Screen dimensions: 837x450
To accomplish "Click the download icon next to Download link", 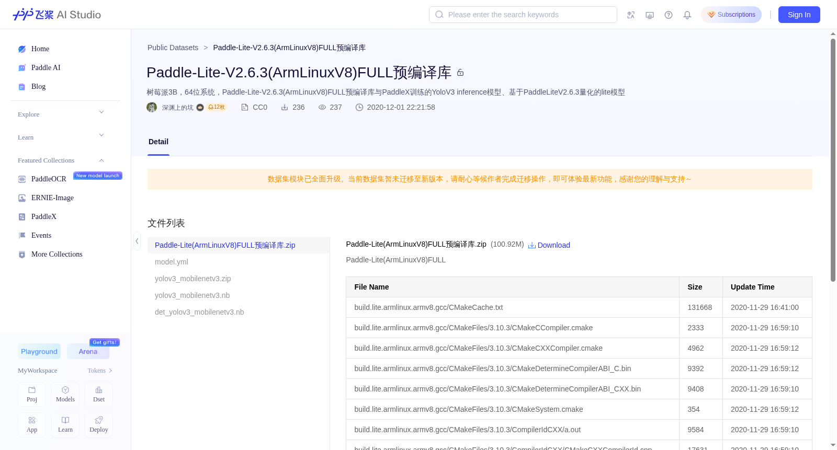I will click(532, 245).
